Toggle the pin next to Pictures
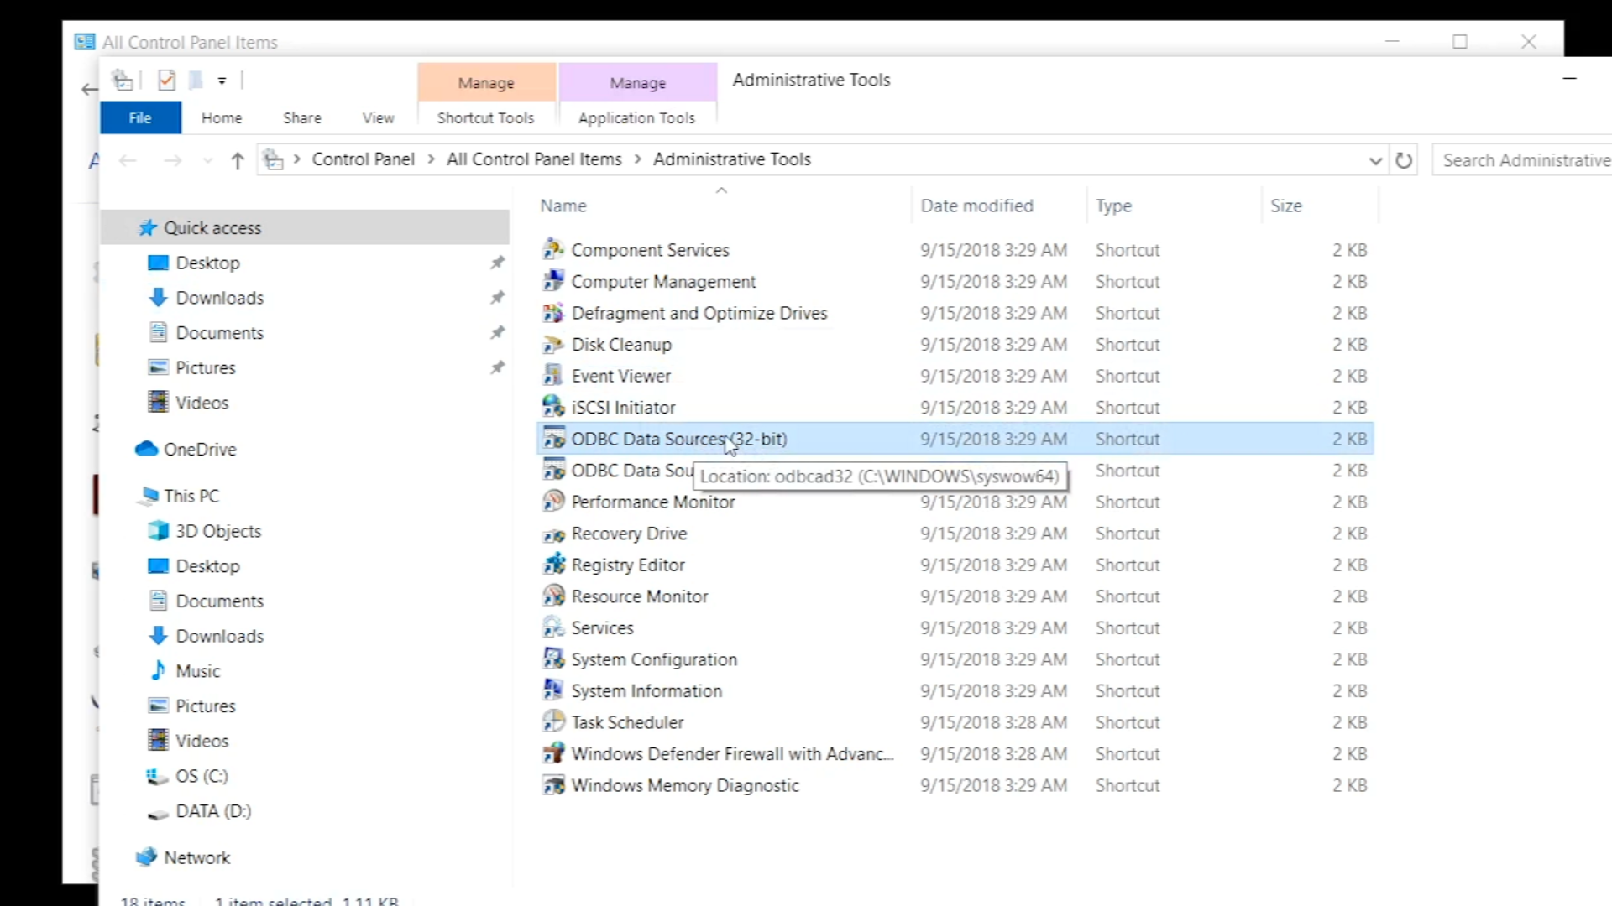Screen dimensions: 1612x906 pyautogui.click(x=497, y=367)
